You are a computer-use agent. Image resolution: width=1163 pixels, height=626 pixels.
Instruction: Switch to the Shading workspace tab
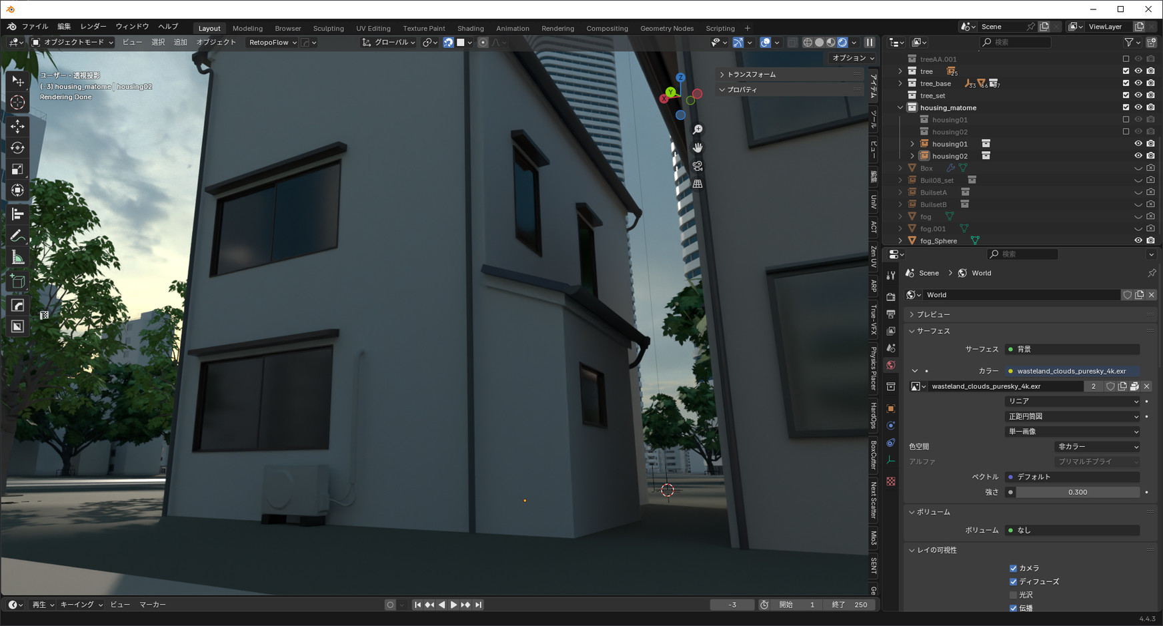click(x=470, y=29)
